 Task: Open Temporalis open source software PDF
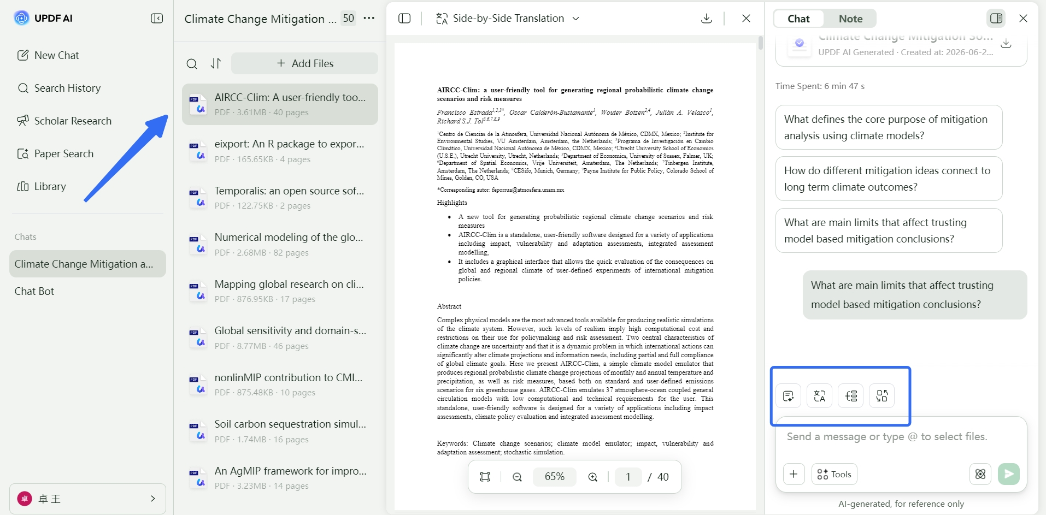280,198
